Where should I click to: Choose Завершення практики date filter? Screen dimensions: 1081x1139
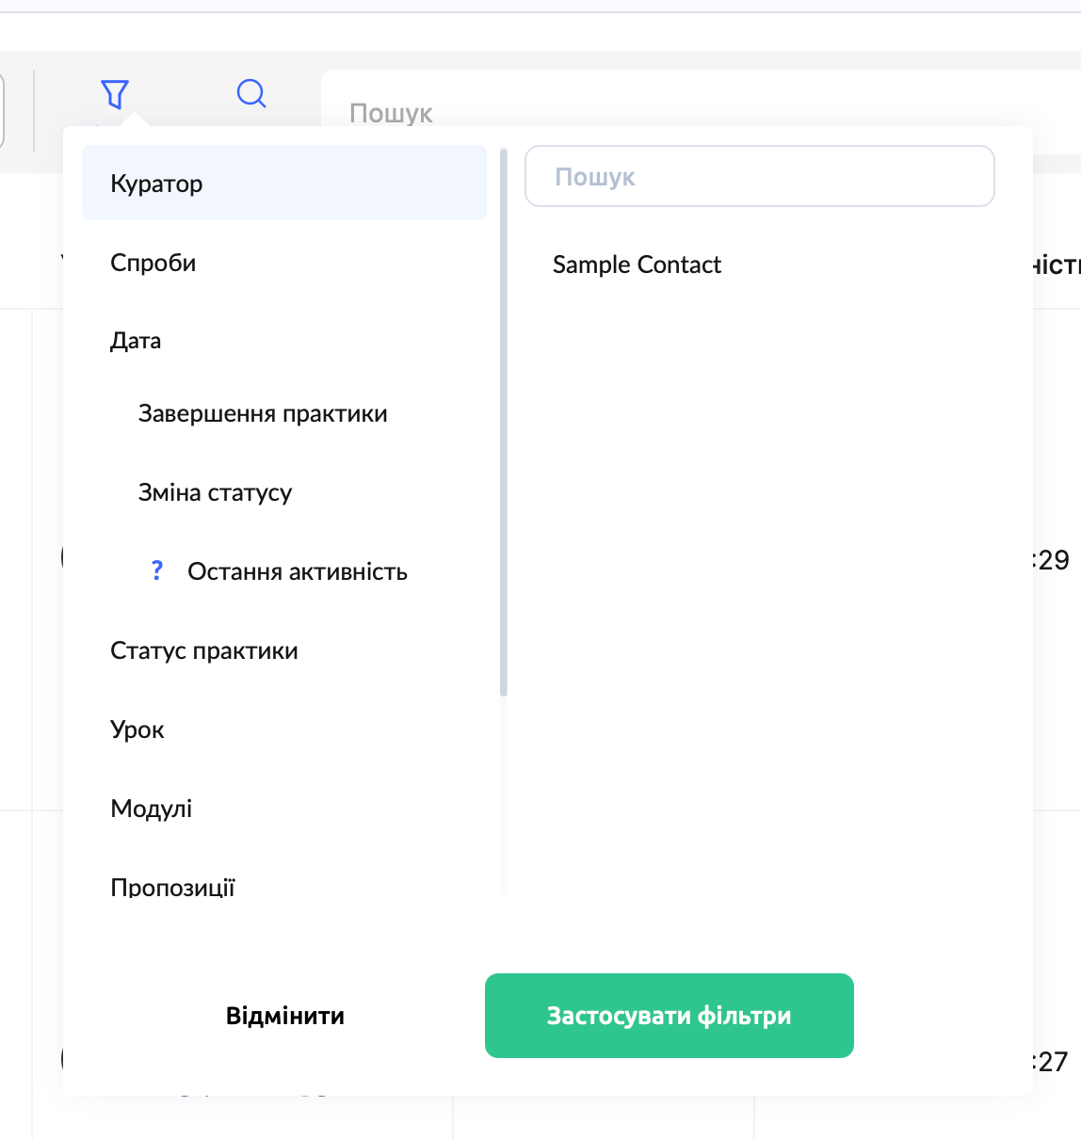tap(263, 414)
